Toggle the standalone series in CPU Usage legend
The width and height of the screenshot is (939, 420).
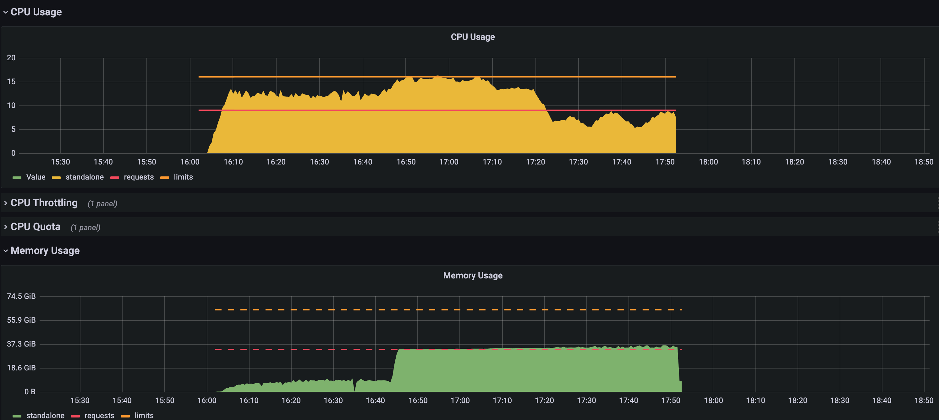coord(85,177)
